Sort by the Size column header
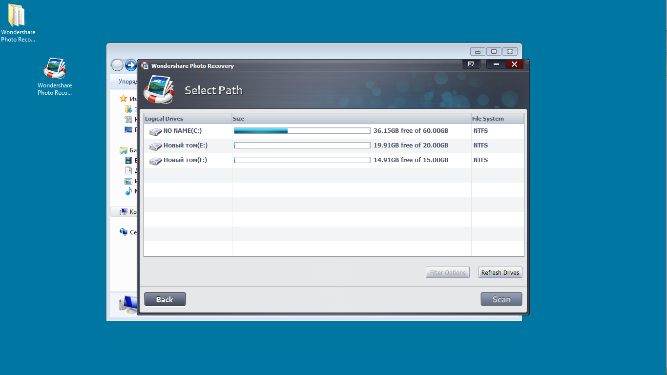This screenshot has width=667, height=375. pyautogui.click(x=352, y=119)
